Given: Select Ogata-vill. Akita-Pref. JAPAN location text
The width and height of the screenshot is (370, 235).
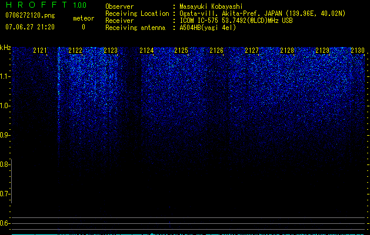Looking at the screenshot, I should 262,14.
